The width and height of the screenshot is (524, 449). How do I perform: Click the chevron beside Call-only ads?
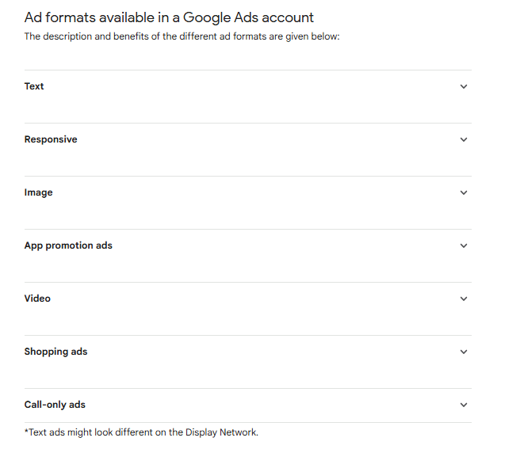(464, 405)
